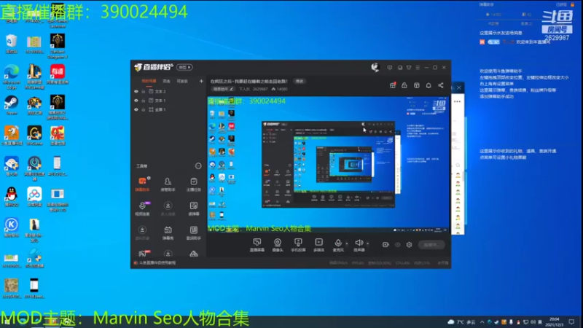Open the 视频连麦 microphone tool
The width and height of the screenshot is (583, 328).
coord(142,208)
